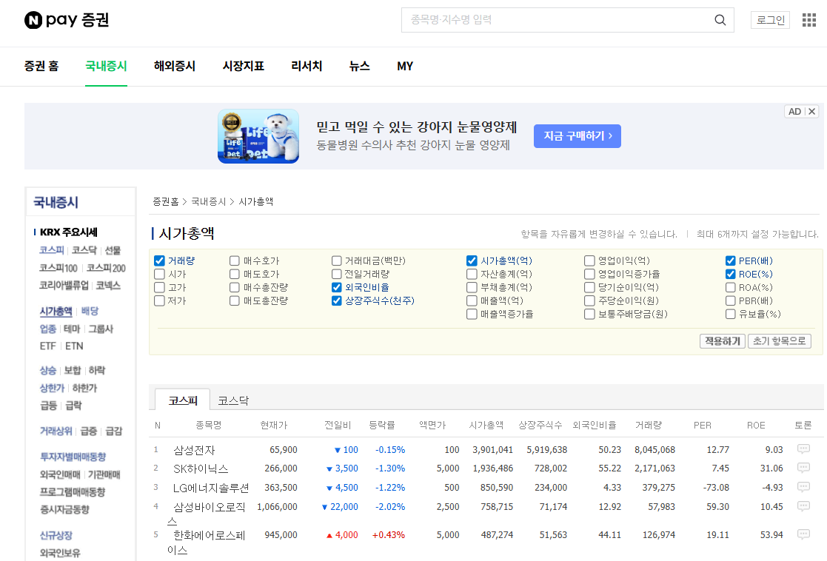Open LG에너지솔루션 discussion bubble icon
Viewport: 827px width, 561px height.
(x=803, y=487)
